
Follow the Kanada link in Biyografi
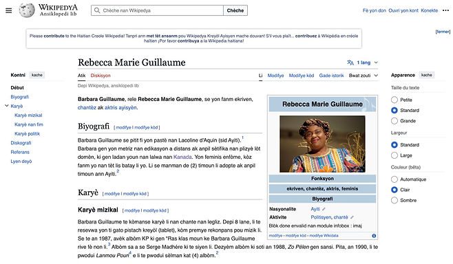[182, 157]
